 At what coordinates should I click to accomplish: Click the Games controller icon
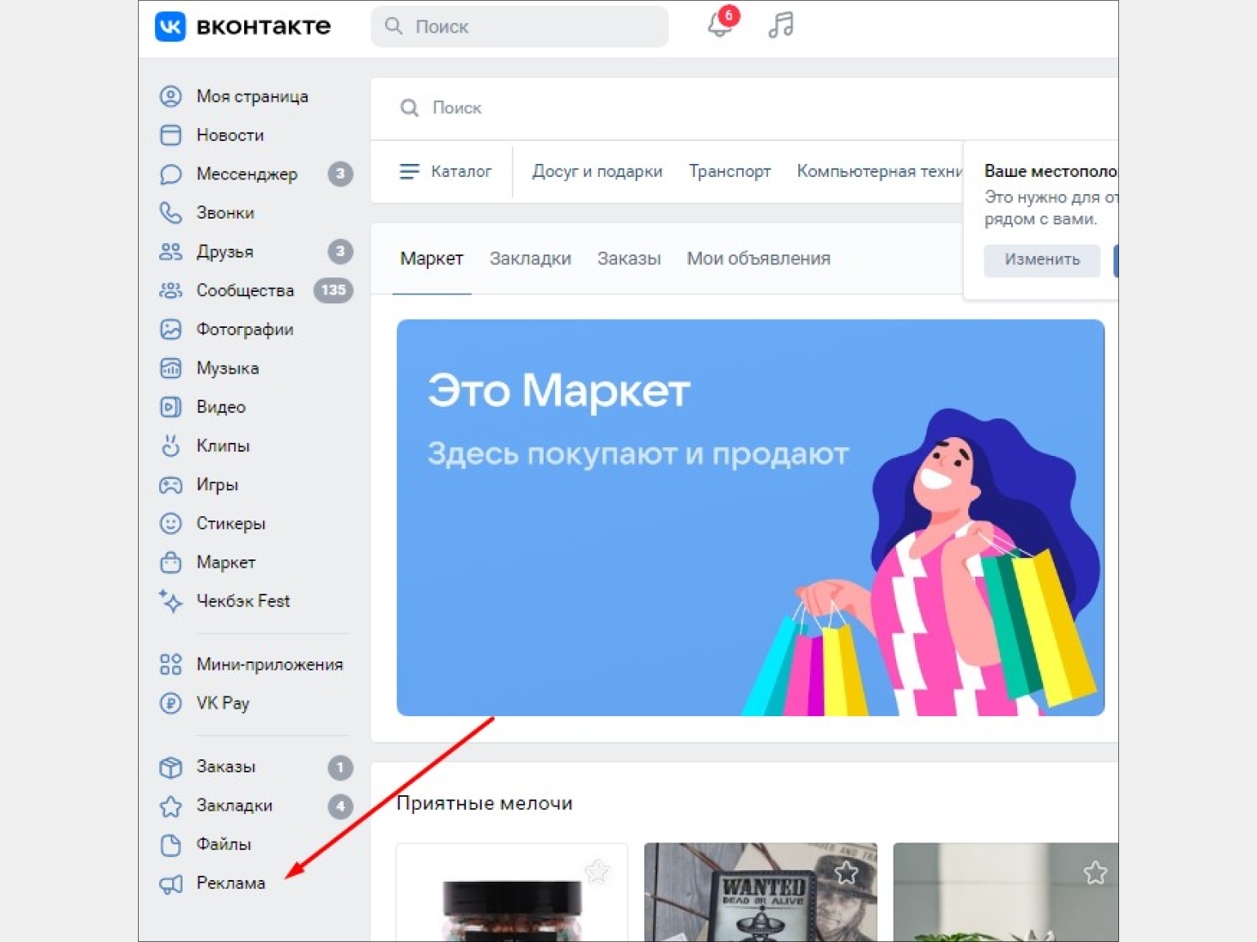[171, 484]
